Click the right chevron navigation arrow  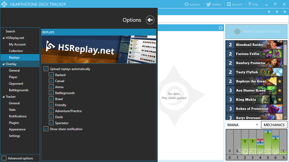(277, 12)
